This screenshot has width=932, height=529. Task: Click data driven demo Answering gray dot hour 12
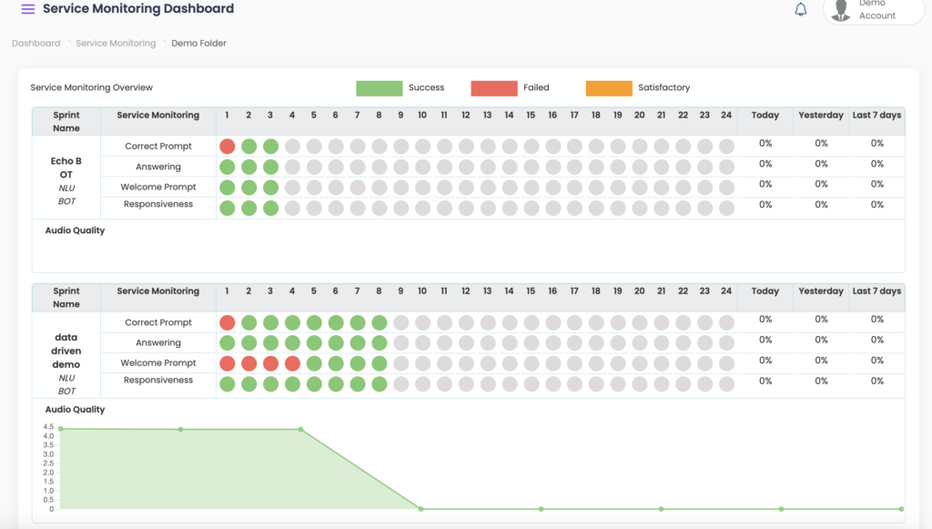pyautogui.click(x=466, y=343)
